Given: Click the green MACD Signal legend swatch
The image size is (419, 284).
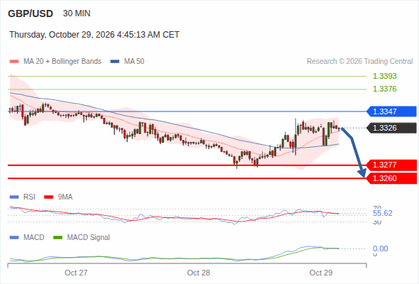Looking at the screenshot, I should coord(58,238).
